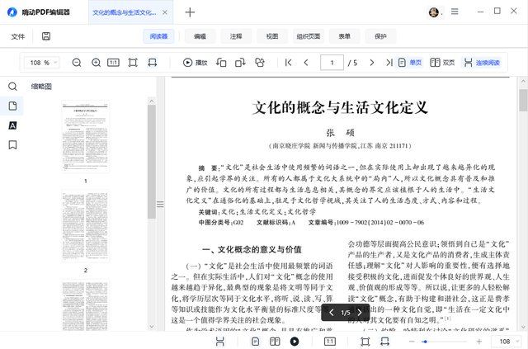Go to next page in top toolbar
The height and width of the screenshot is (349, 528).
[x=372, y=63]
